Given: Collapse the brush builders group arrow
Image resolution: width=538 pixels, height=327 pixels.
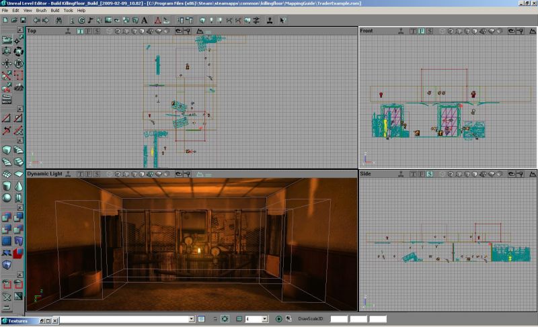Looking at the screenshot, I should point(20,140).
